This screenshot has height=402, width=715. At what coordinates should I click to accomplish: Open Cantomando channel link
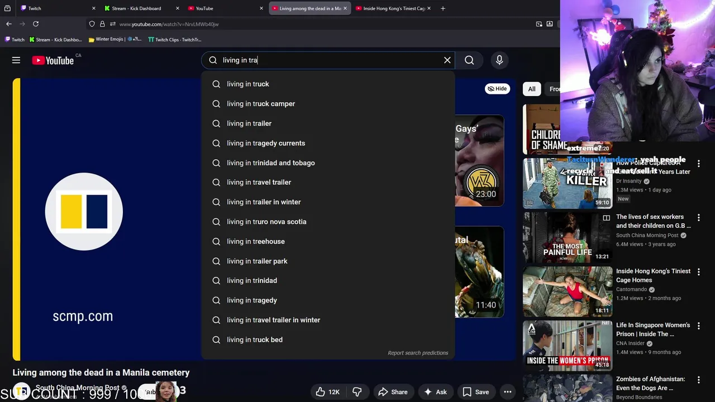click(x=631, y=289)
